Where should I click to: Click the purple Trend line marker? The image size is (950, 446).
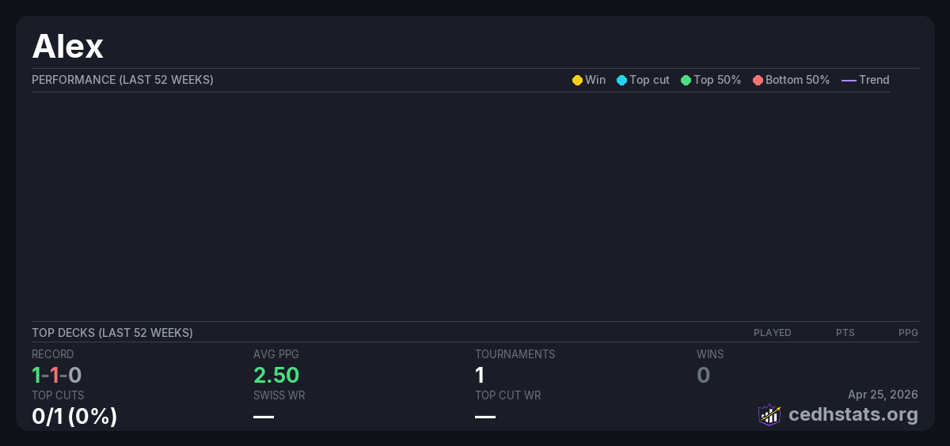(x=849, y=81)
